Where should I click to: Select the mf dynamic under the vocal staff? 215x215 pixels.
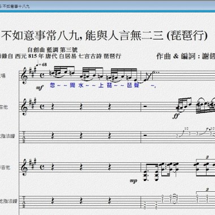point(40,88)
